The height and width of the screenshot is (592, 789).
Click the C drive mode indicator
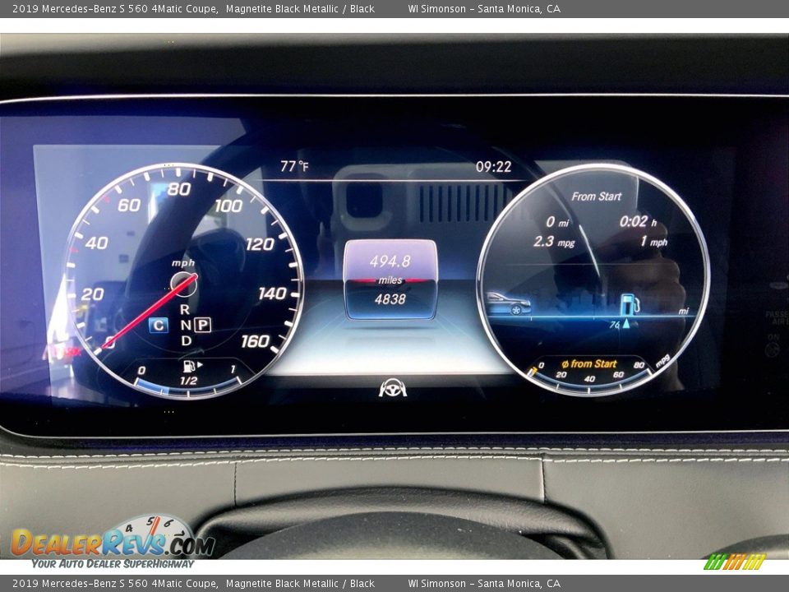tap(158, 326)
